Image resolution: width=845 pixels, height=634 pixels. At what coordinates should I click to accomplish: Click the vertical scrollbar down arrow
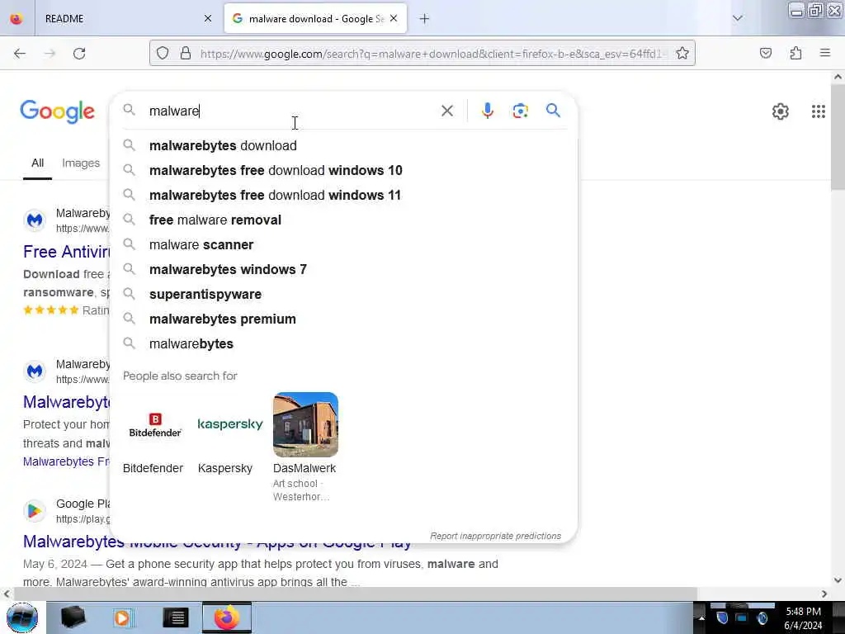click(x=838, y=580)
